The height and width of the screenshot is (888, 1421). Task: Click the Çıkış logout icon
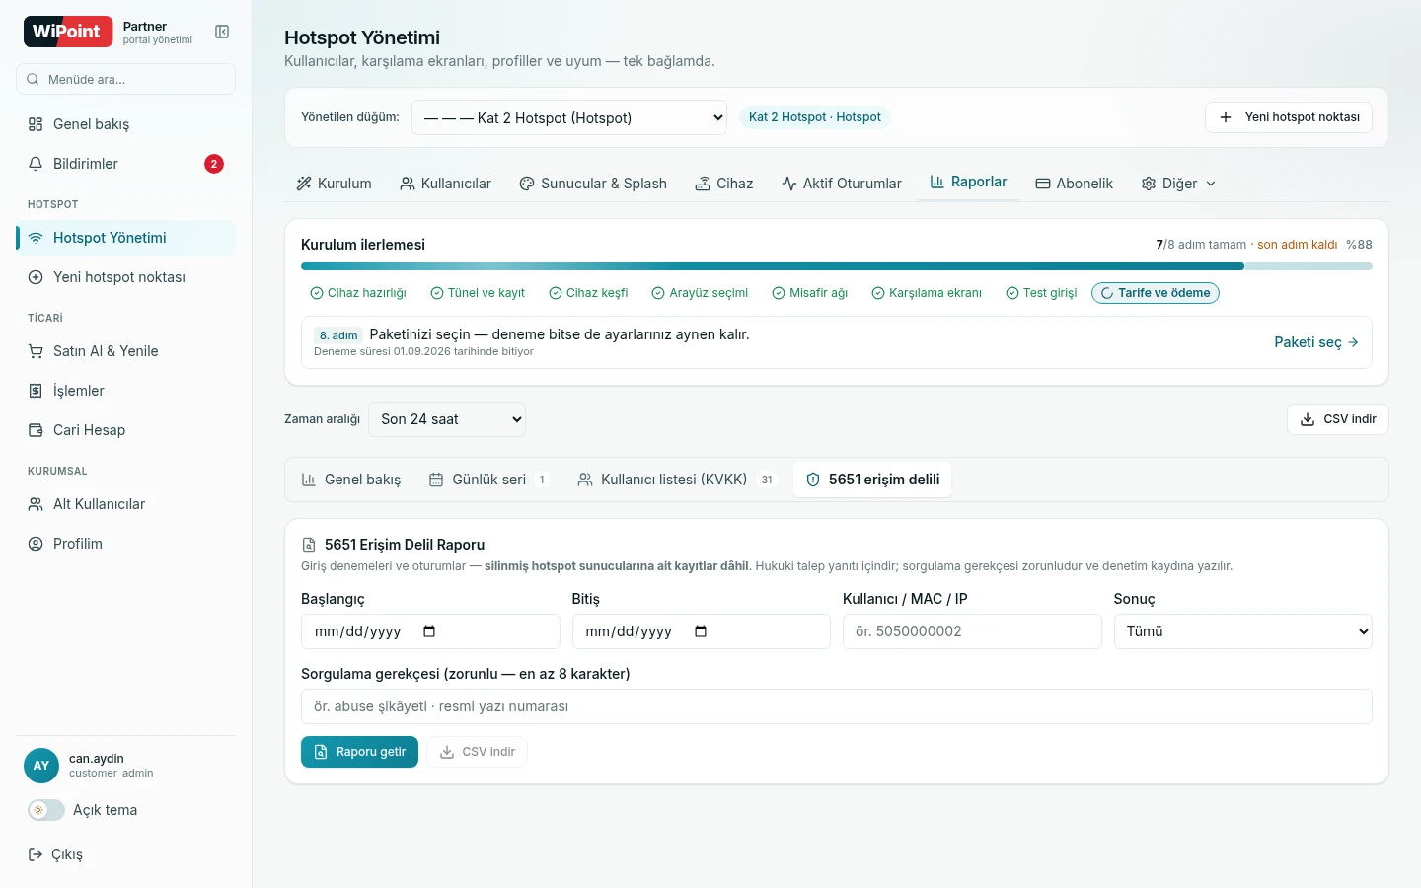click(x=36, y=854)
